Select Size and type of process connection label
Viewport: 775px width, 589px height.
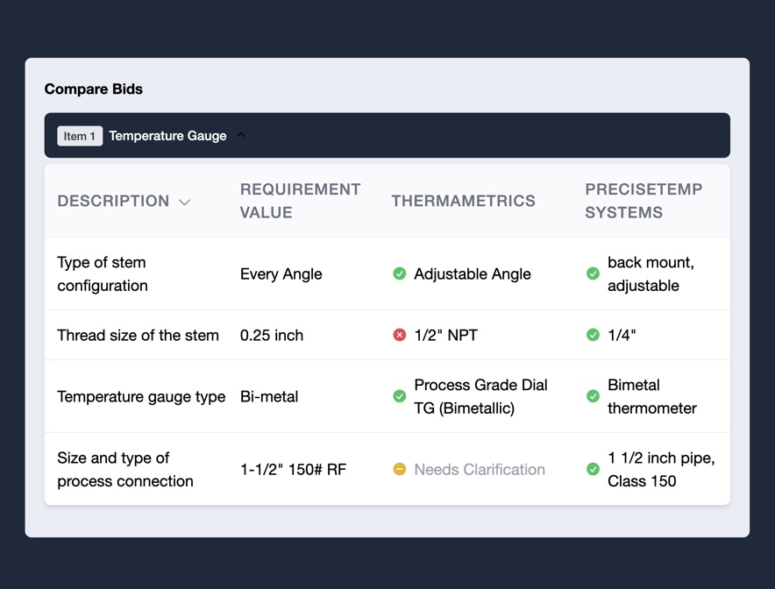coord(125,470)
